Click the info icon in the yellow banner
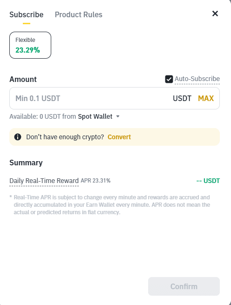231x305 pixels. [18, 137]
